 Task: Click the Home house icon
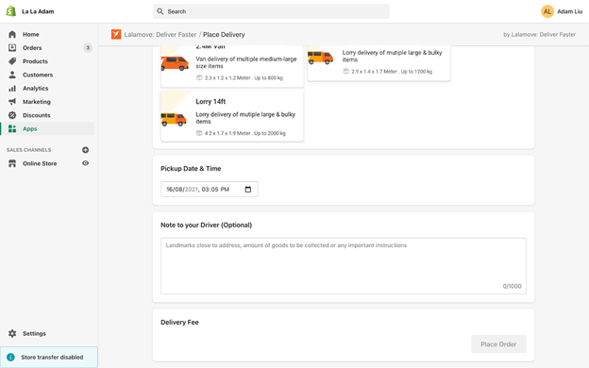click(x=12, y=34)
